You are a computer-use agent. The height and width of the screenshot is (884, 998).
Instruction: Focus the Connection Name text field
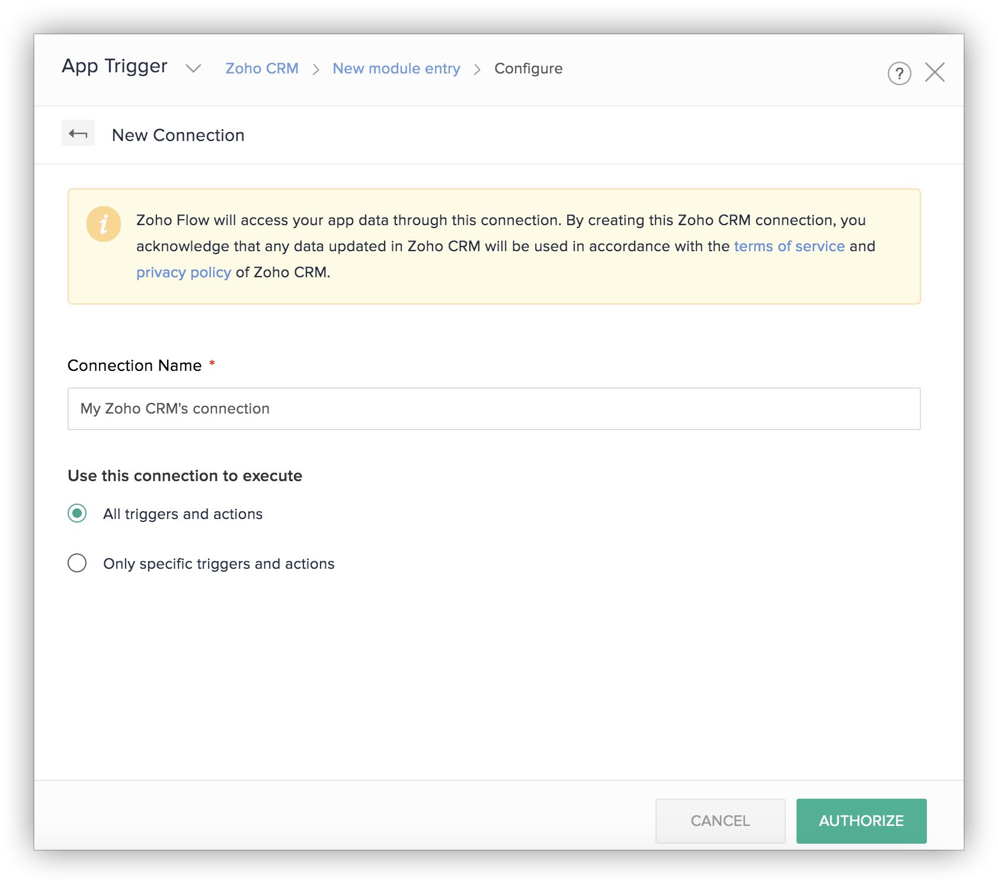(x=494, y=409)
